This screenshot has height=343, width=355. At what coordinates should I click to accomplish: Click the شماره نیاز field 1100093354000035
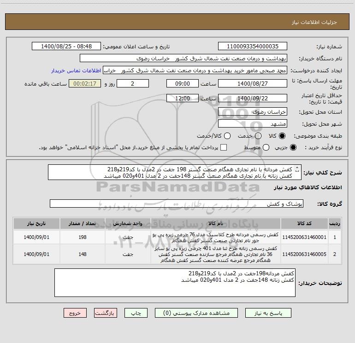(x=253, y=46)
